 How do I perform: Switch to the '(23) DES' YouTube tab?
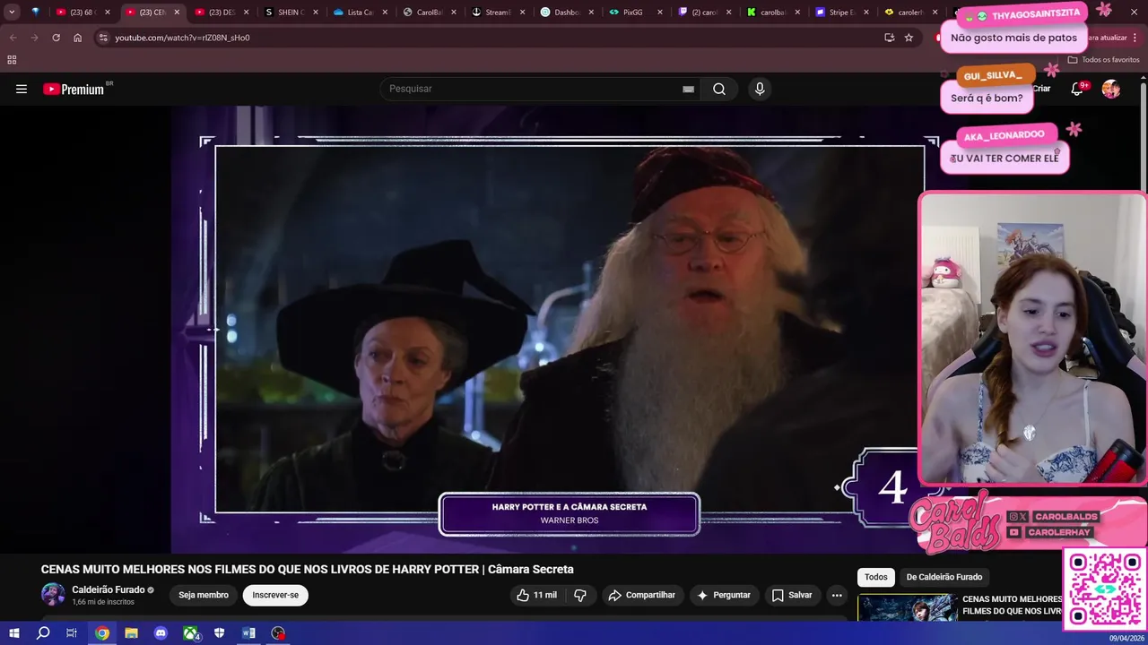pos(221,13)
